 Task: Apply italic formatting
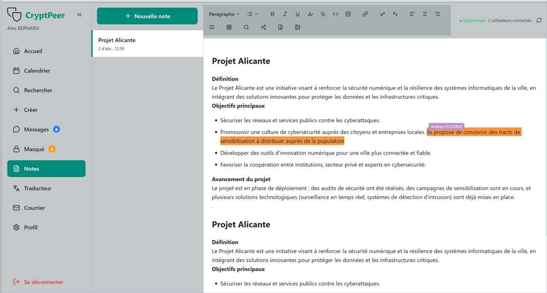(285, 14)
